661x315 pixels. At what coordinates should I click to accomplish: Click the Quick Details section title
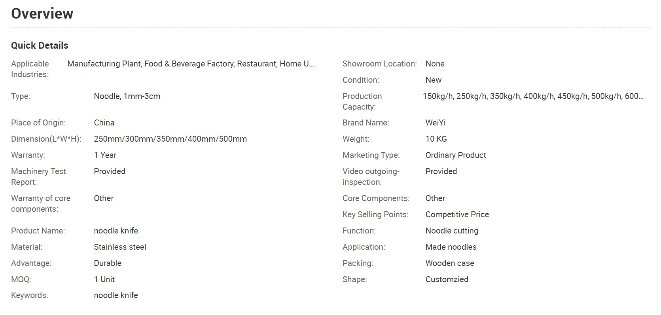[40, 46]
